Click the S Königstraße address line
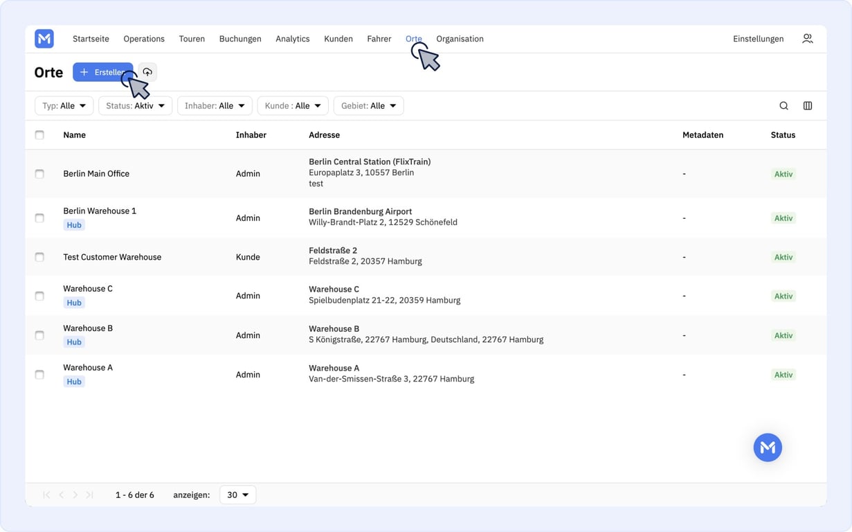 pyautogui.click(x=426, y=339)
